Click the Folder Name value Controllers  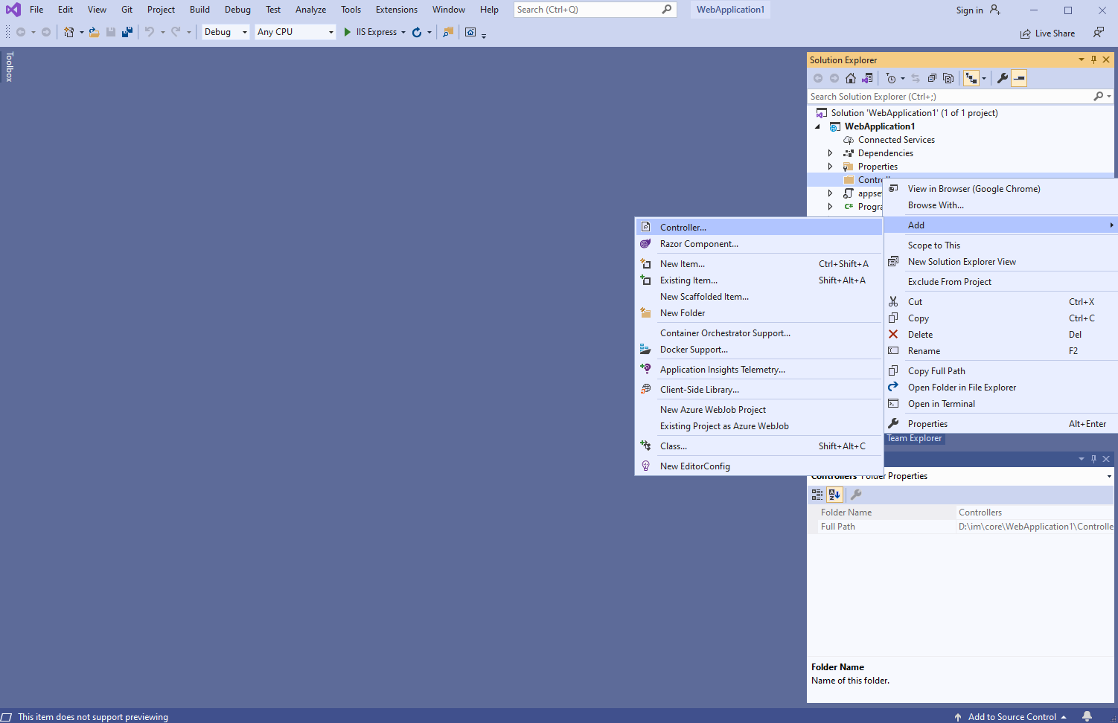1035,512
